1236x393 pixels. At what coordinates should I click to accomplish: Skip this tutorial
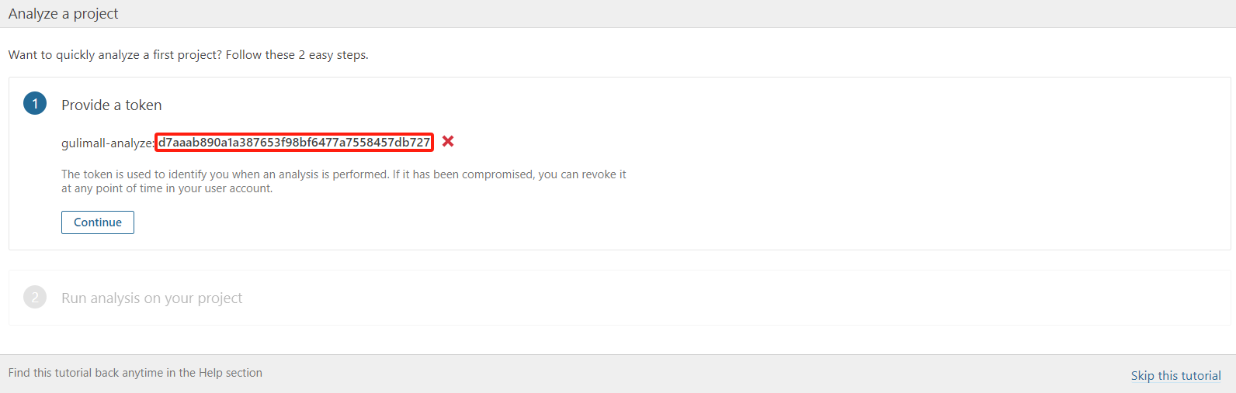[x=1175, y=375]
